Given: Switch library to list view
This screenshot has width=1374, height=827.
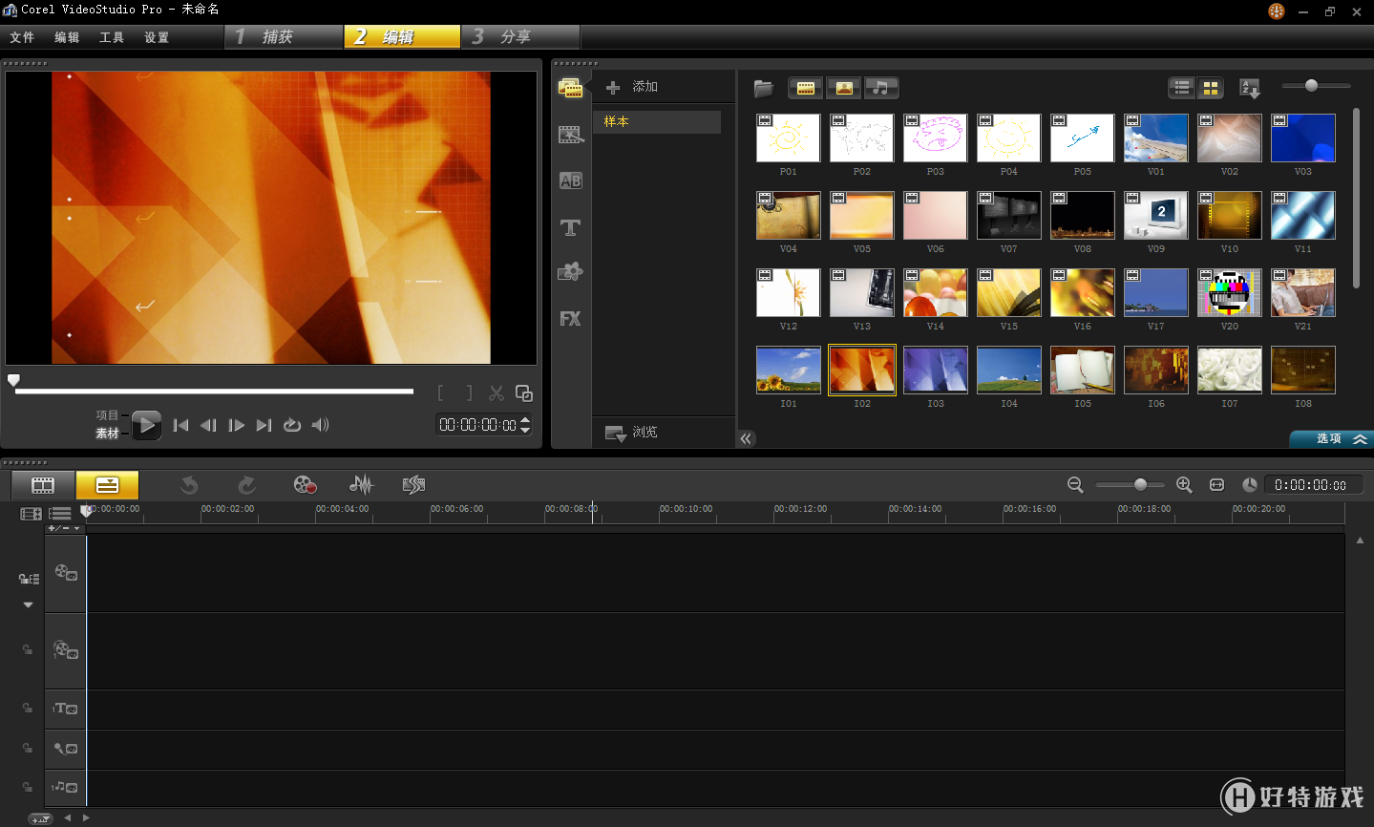Looking at the screenshot, I should pos(1182,88).
